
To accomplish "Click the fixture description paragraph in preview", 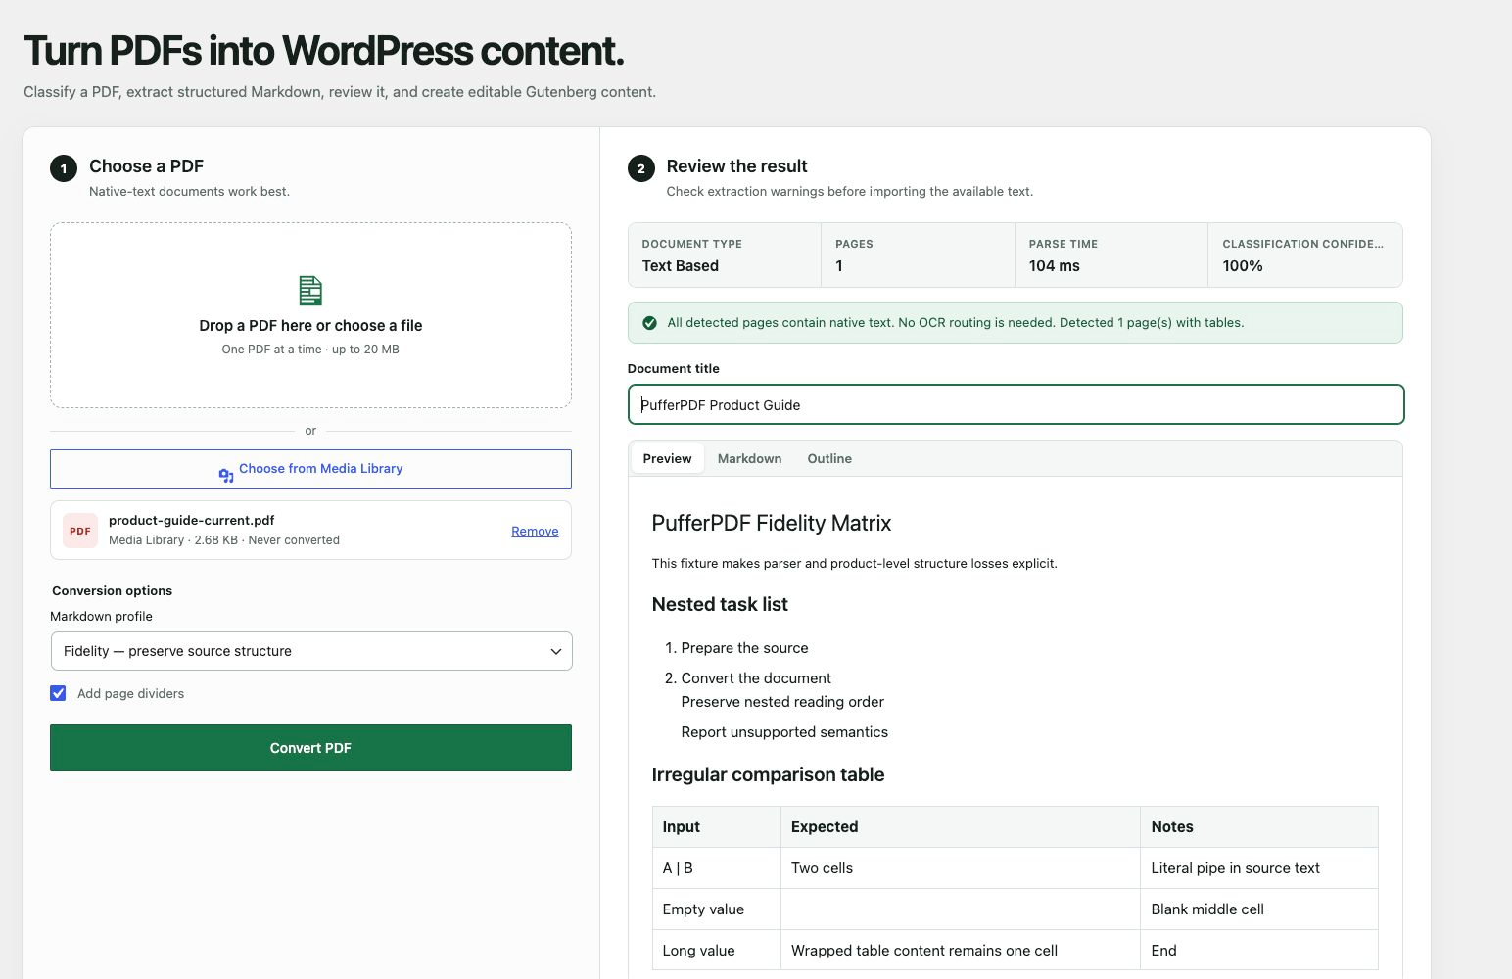I will point(854,563).
